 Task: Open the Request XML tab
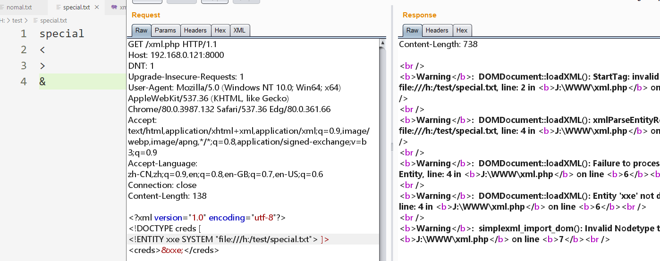(239, 30)
